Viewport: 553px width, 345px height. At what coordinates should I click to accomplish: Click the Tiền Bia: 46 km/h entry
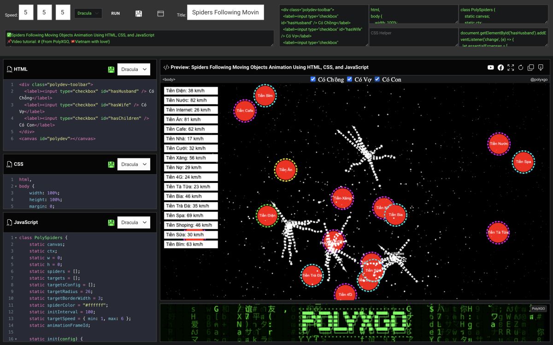pyautogui.click(x=191, y=196)
